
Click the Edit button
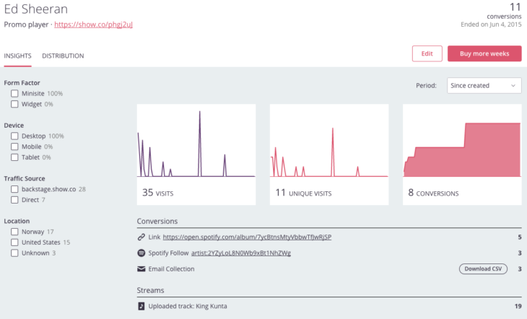(x=427, y=53)
